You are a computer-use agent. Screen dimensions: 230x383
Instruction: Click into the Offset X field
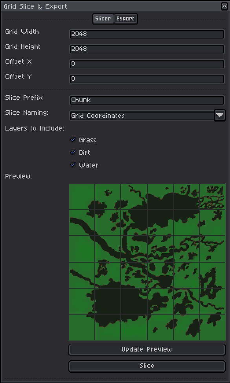pyautogui.click(x=147, y=64)
